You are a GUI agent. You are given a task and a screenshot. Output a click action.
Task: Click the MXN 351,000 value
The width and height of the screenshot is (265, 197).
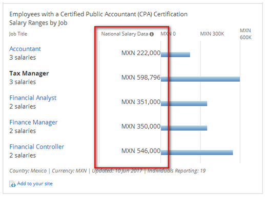(141, 102)
